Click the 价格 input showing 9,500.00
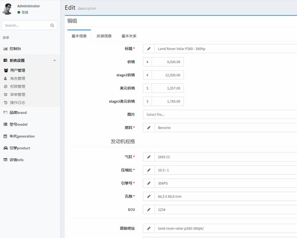The image size is (297, 238). 168,62
